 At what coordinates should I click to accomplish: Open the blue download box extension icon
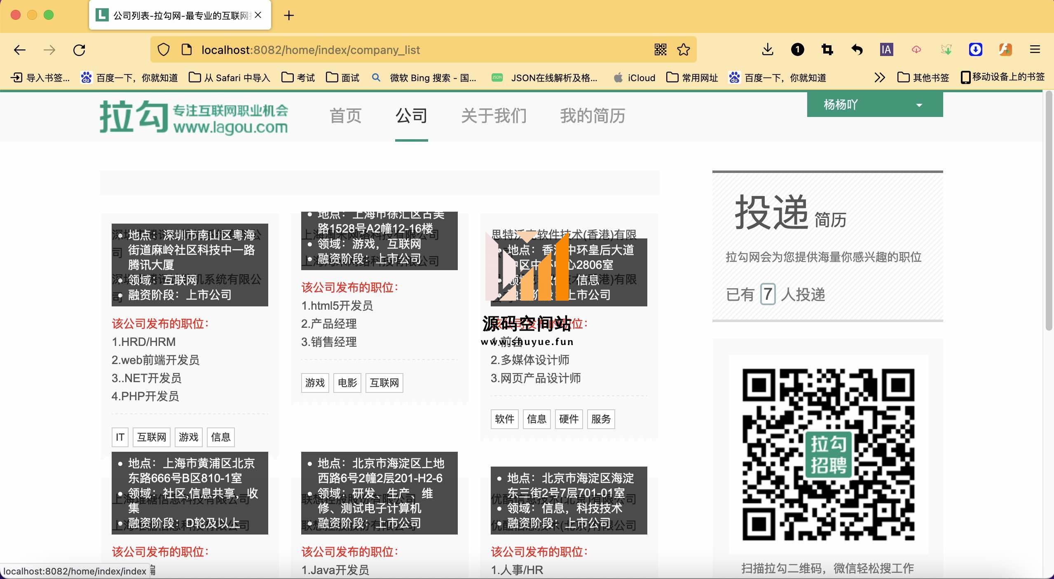pos(975,50)
